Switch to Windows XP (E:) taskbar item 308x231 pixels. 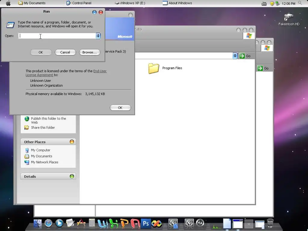pyautogui.click(x=130, y=3)
